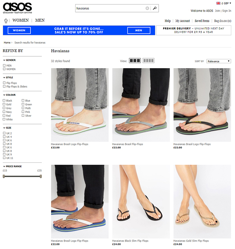Collapse the Gender filter arrow
This screenshot has width=235, height=249.
4,60
